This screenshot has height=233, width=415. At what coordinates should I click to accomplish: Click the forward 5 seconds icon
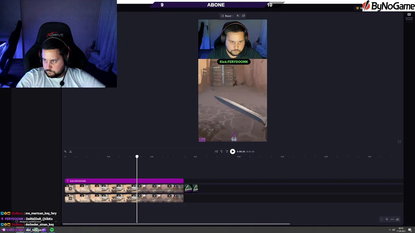(227, 151)
